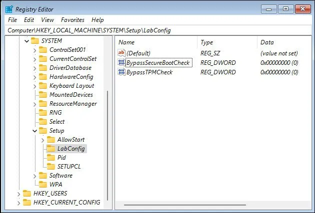Collapse the Setup key
Viewport: 315px width, 213px height.
tap(34, 131)
